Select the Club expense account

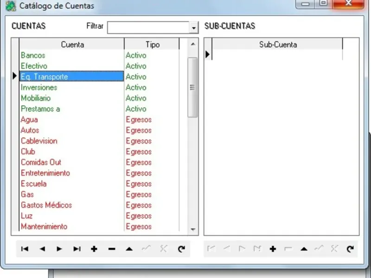tap(72, 152)
